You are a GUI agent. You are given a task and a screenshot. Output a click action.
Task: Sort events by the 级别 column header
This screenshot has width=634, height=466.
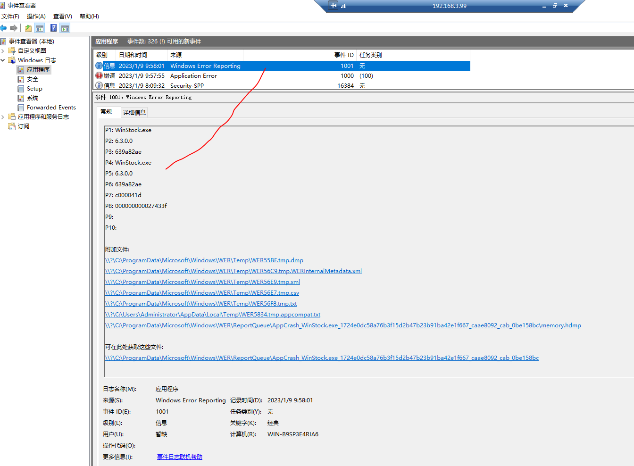point(104,55)
